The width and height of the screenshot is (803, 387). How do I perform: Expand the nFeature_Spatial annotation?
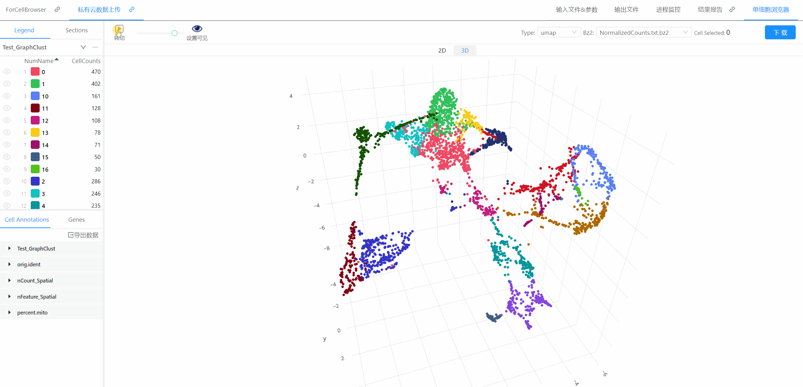tap(10, 296)
